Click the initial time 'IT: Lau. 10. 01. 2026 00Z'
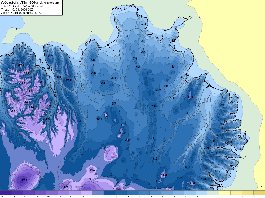Viewport: 265px width, 198px height. (x=17, y=10)
